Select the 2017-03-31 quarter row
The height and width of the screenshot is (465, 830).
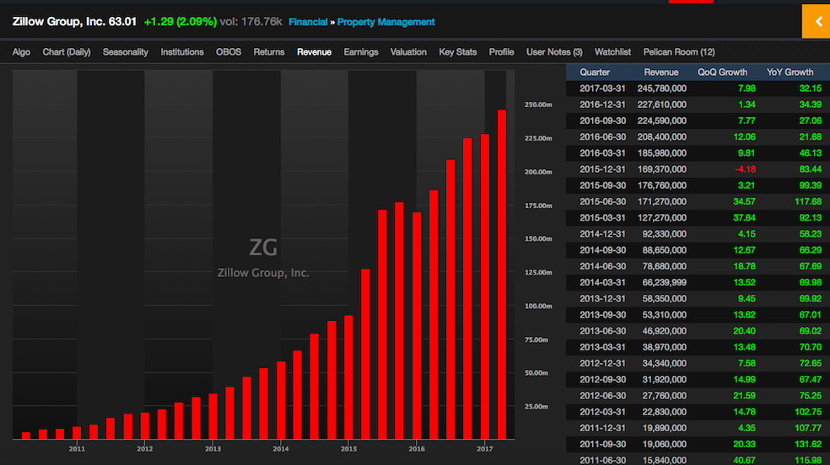tap(698, 88)
